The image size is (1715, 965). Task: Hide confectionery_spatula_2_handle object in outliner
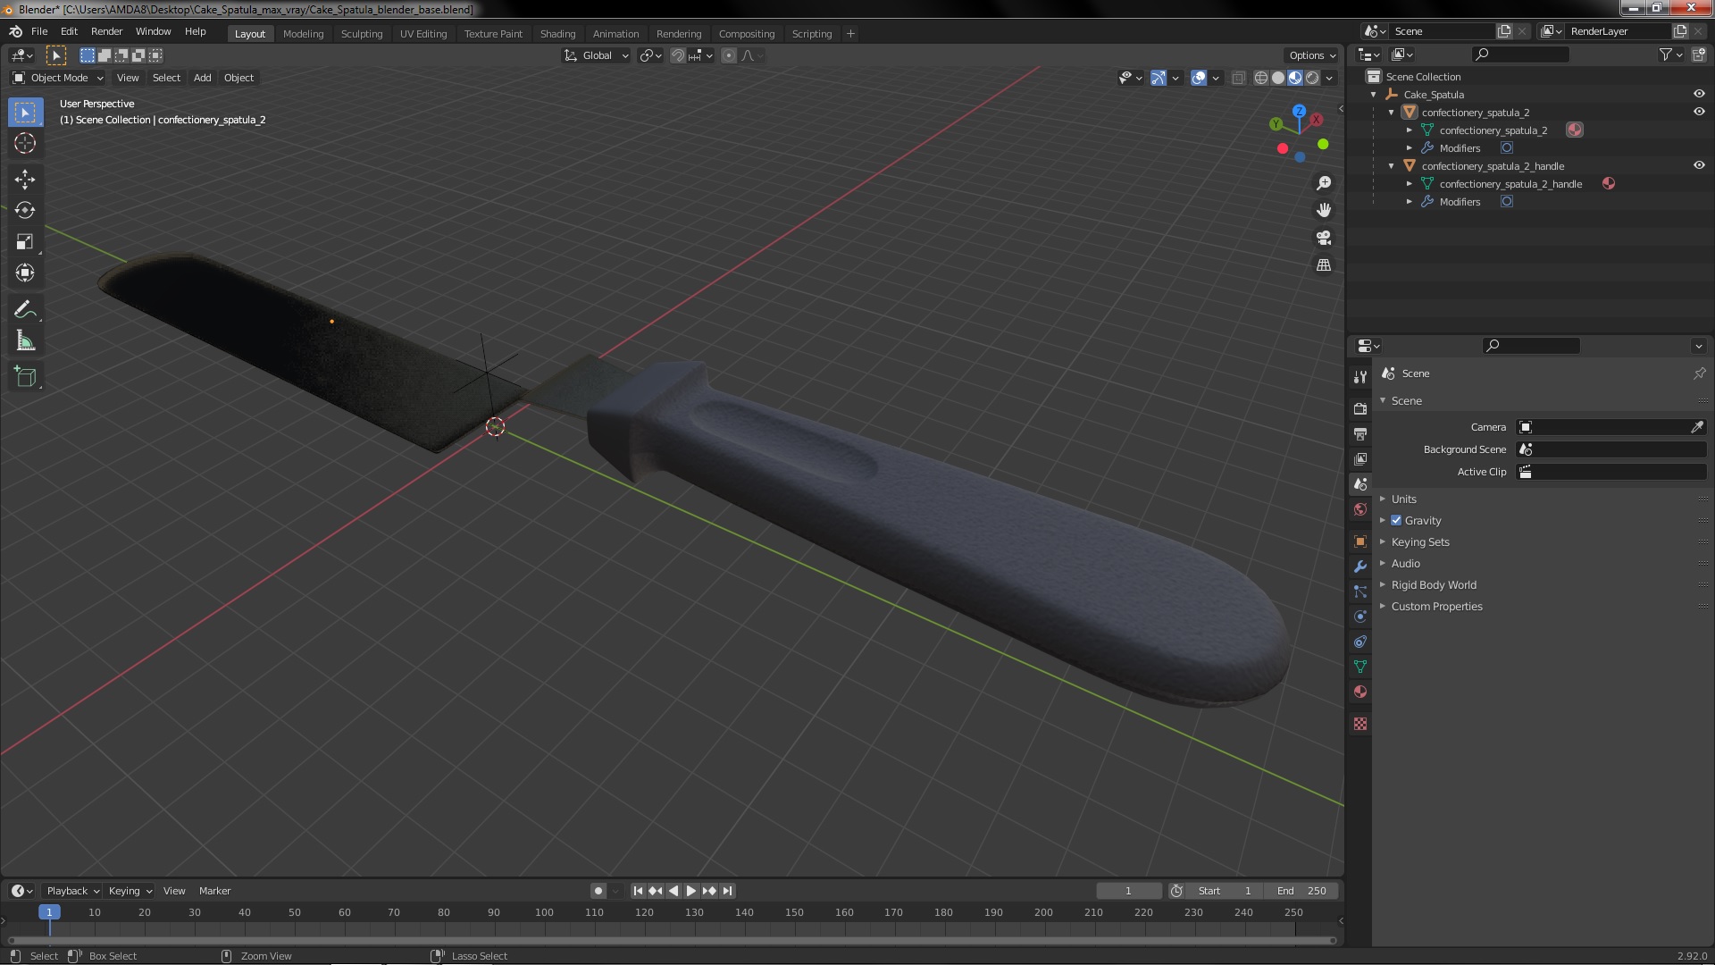click(x=1699, y=165)
